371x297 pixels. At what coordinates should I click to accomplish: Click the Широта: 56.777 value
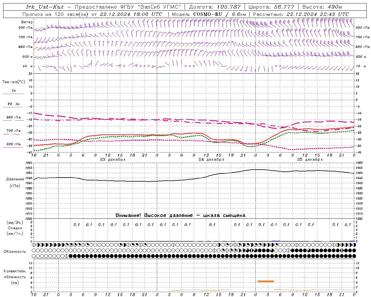[x=272, y=7]
